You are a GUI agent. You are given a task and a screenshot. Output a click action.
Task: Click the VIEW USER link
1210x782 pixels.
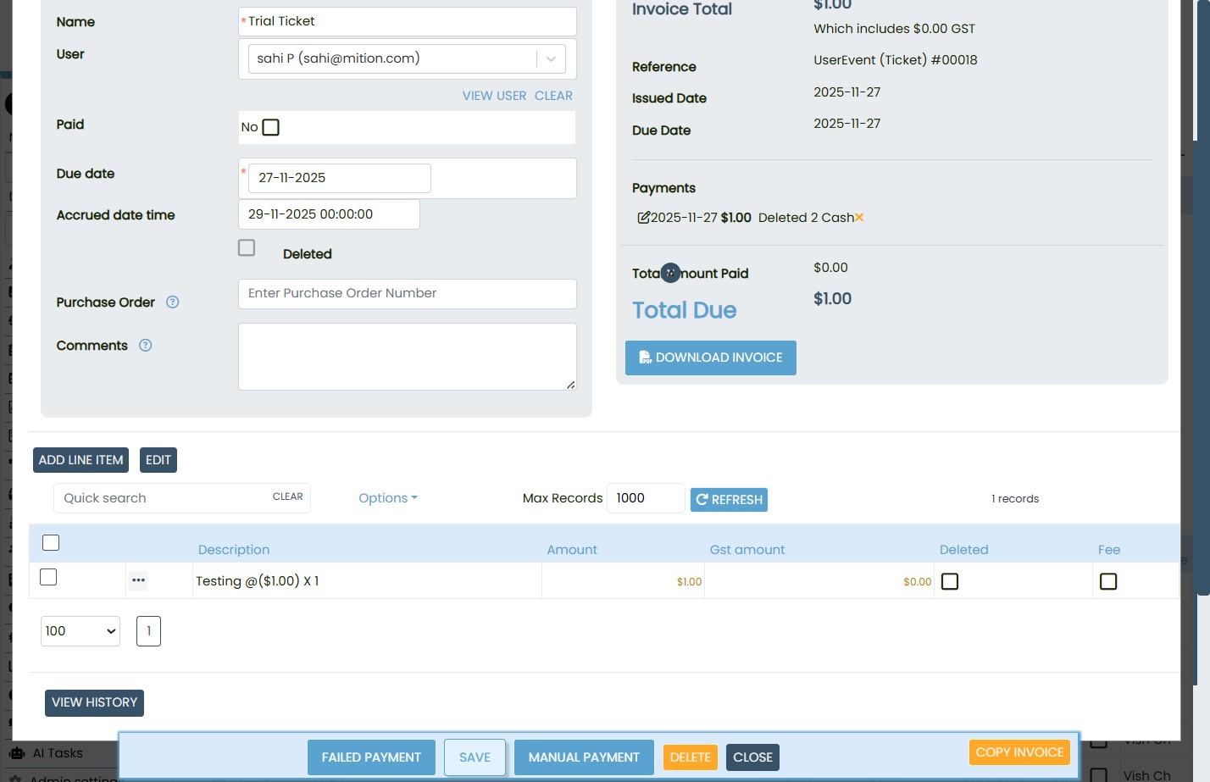[x=494, y=96]
